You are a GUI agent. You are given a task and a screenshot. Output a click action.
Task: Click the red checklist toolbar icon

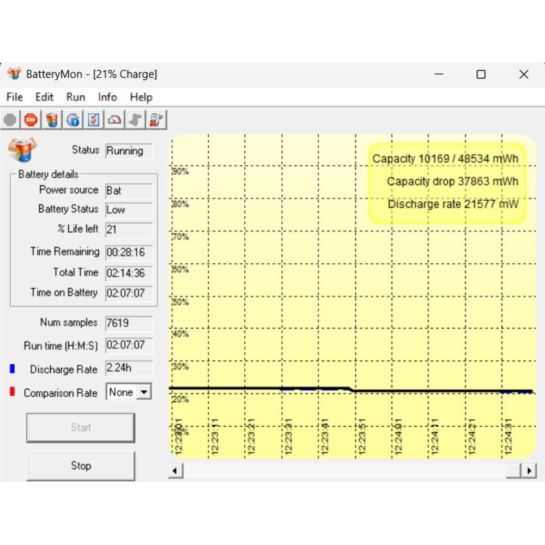tap(94, 120)
